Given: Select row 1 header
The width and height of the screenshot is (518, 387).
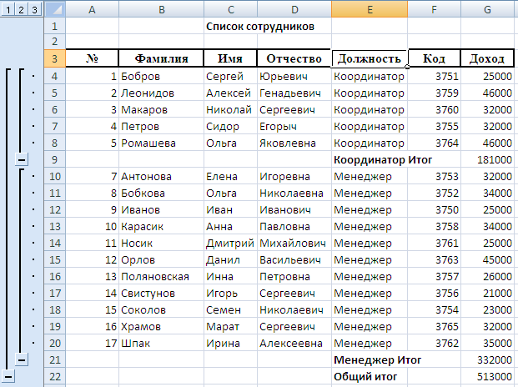Looking at the screenshot, I should pyautogui.click(x=54, y=26).
